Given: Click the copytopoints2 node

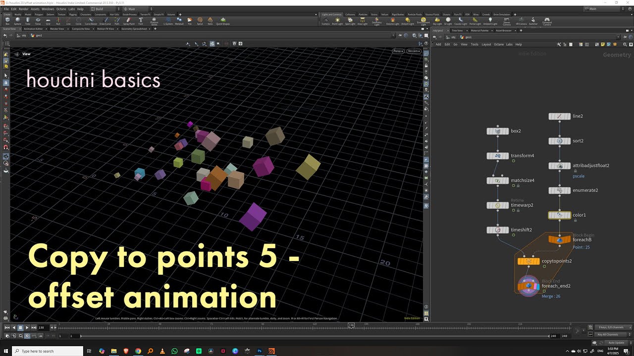Looking at the screenshot, I should point(528,261).
